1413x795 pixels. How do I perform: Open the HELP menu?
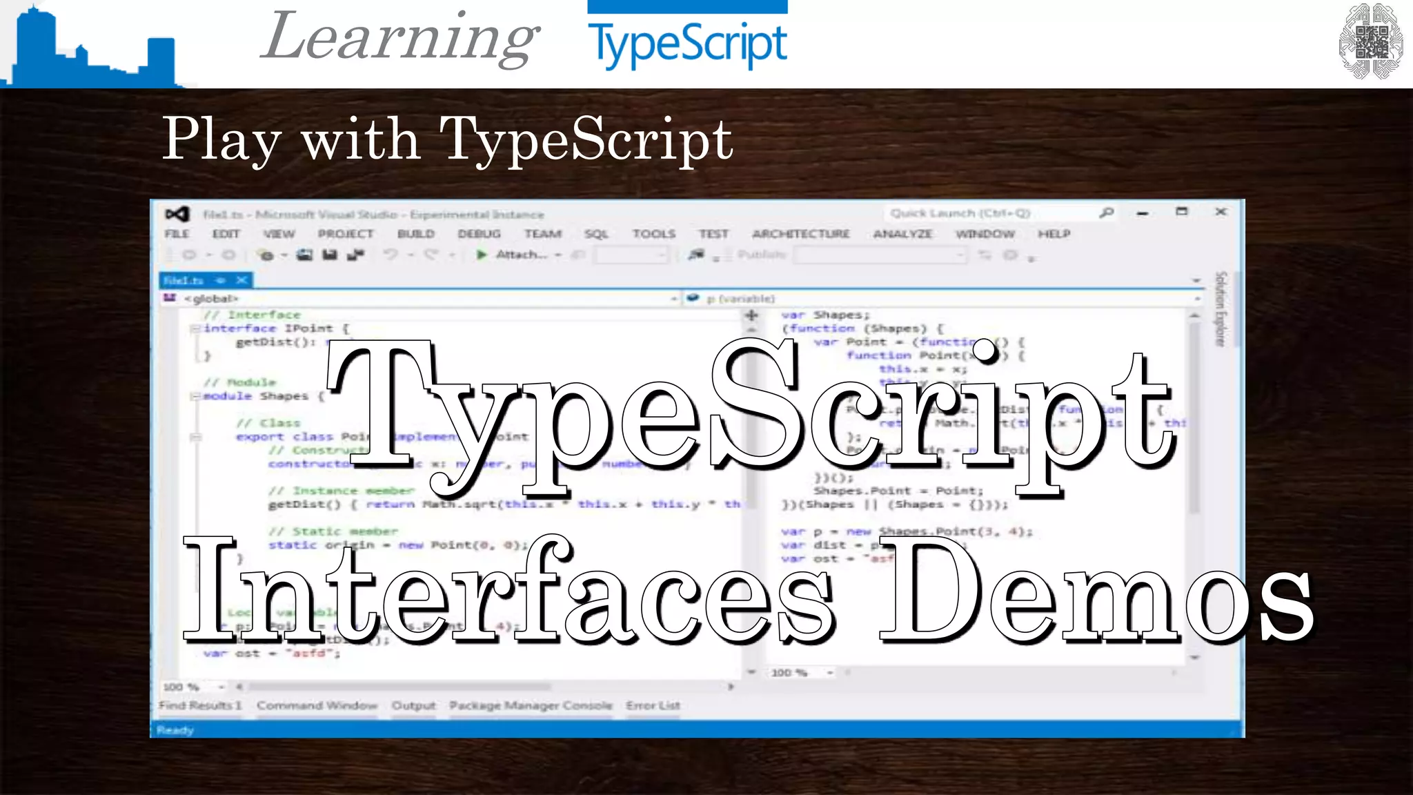click(1054, 234)
